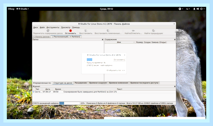Click the Время column header in Журнал

tap(58, 89)
